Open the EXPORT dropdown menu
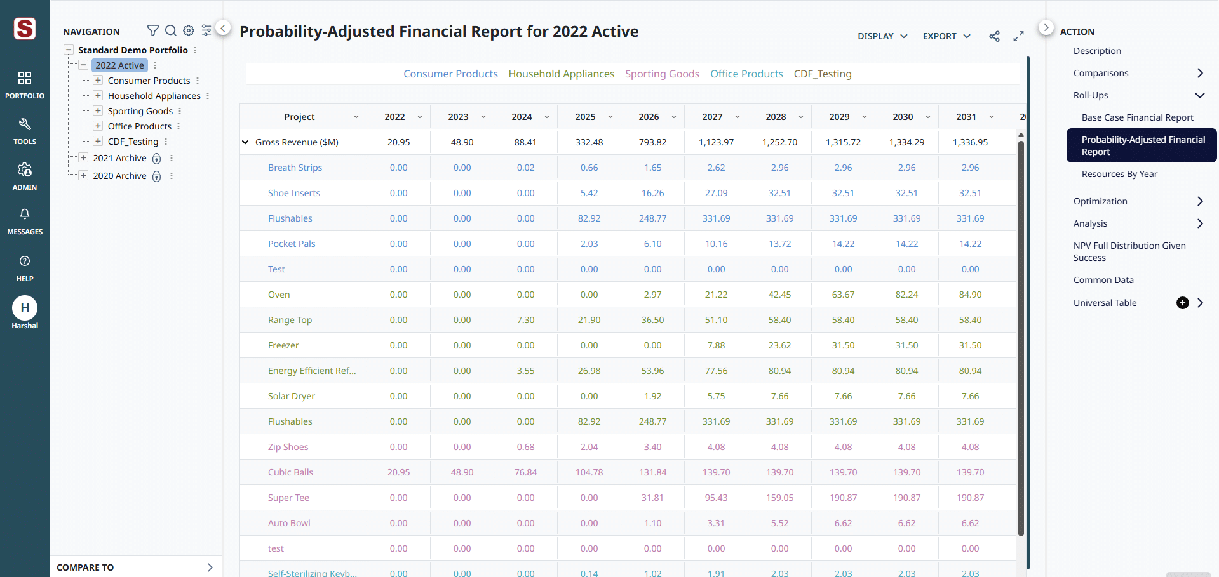Viewport: 1219px width, 577px height. [x=946, y=36]
